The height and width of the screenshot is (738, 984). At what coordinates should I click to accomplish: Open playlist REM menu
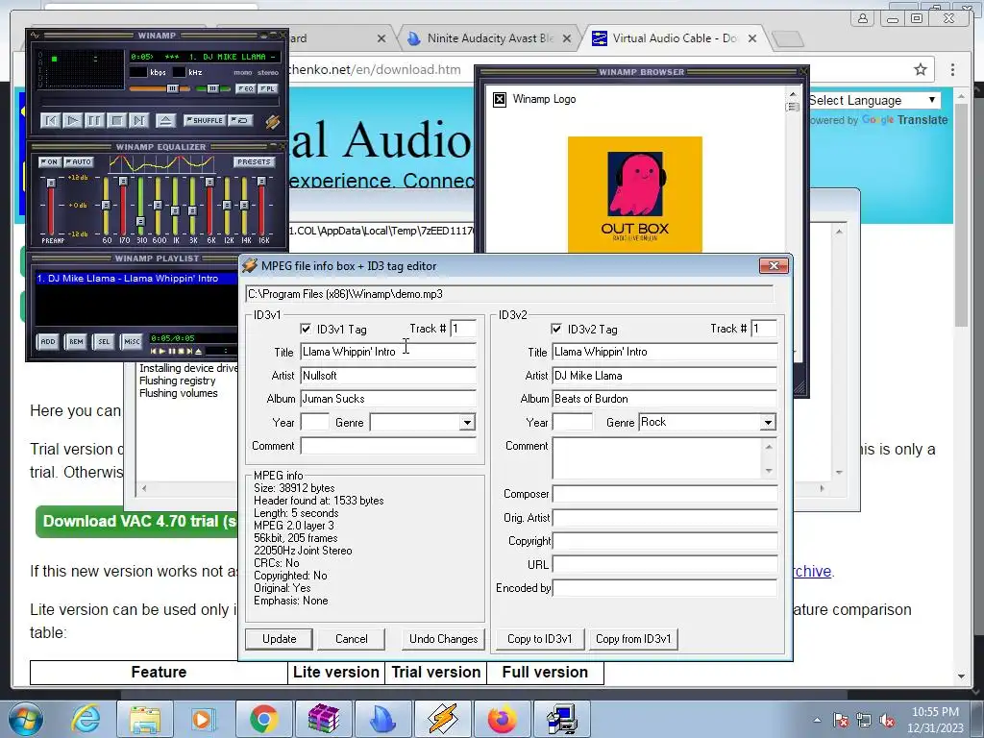coord(76,341)
